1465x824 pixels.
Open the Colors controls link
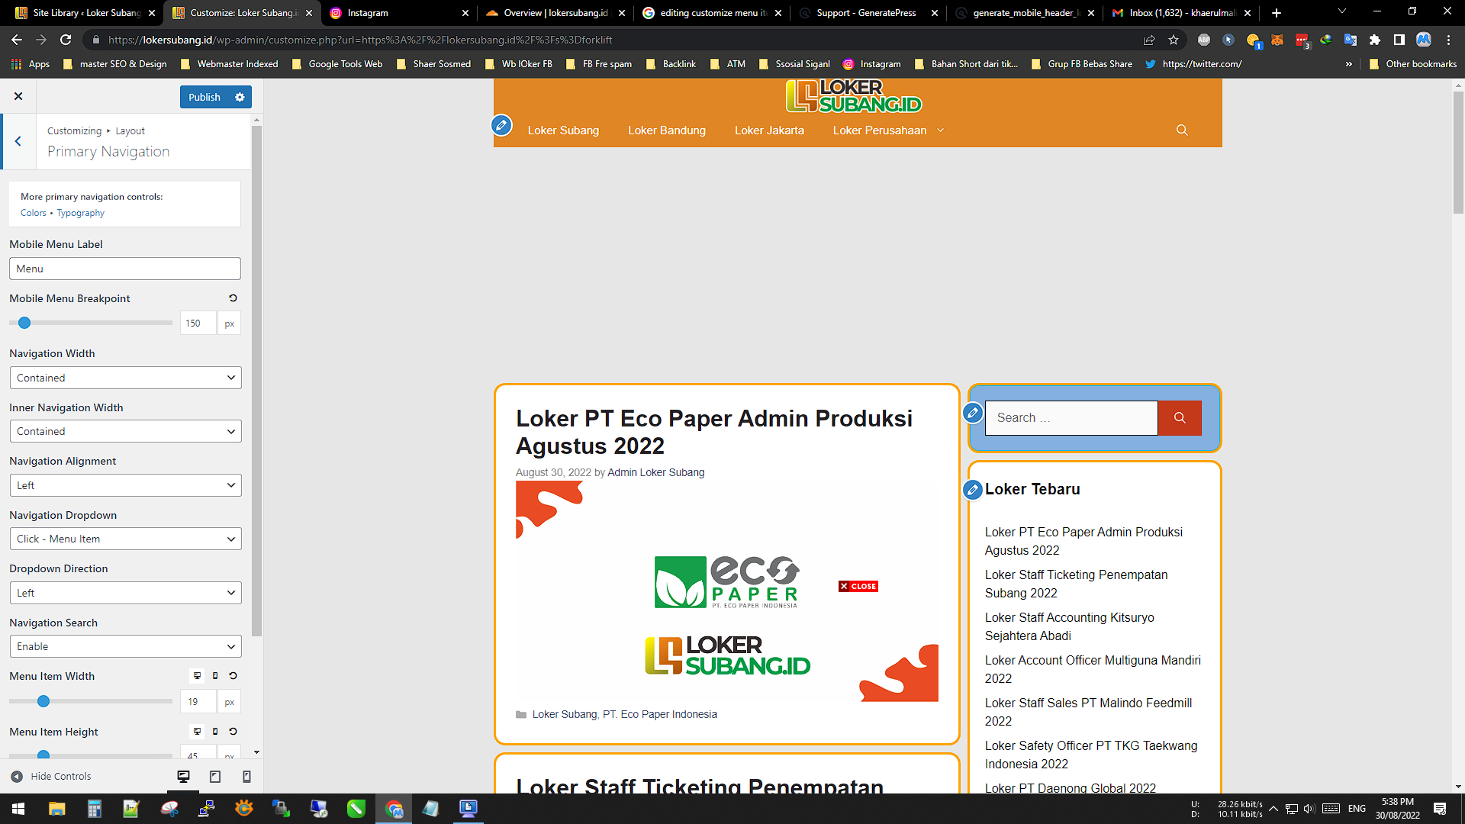(34, 213)
